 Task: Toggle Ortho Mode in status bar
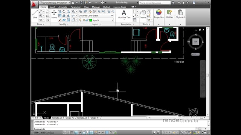pos(76,132)
